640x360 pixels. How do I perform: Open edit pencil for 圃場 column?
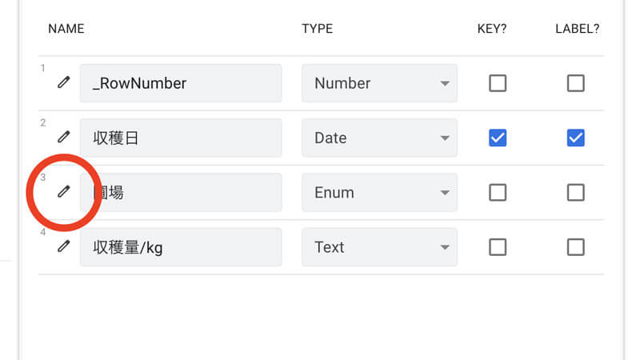point(64,191)
